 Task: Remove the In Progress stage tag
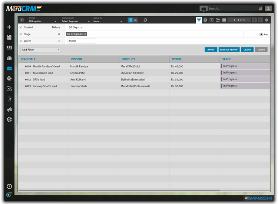[x=85, y=34]
